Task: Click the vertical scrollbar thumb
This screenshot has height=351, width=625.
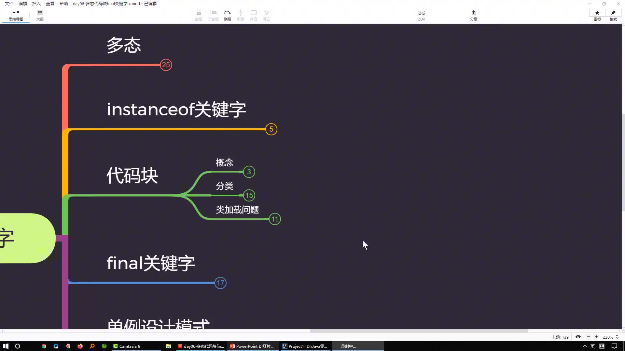Action: tap(623, 162)
